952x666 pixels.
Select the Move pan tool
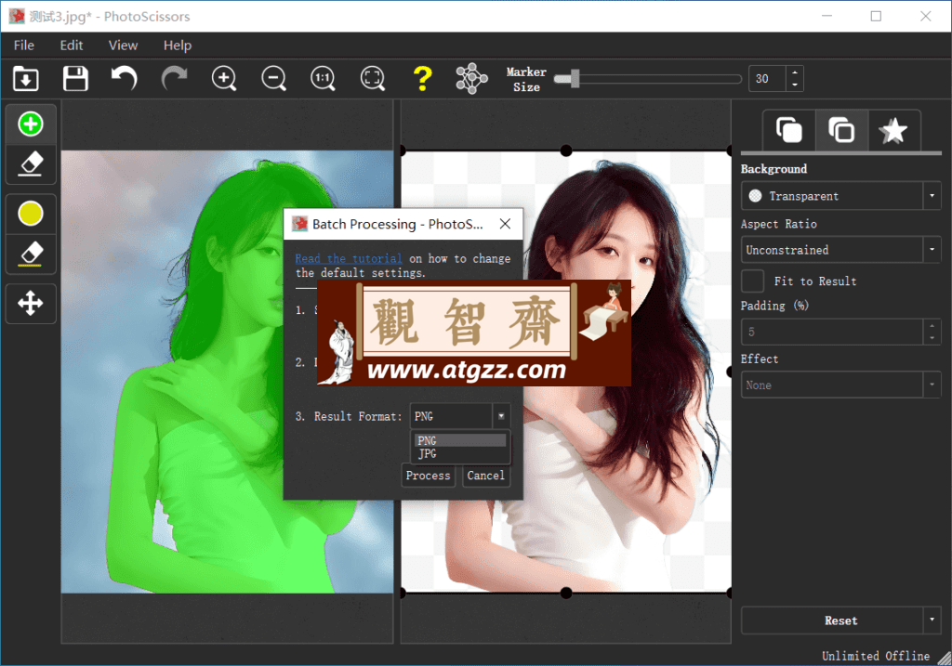click(31, 304)
